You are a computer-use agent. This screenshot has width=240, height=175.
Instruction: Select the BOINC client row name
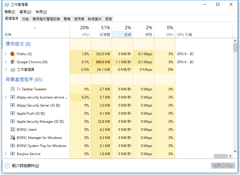coord(27,130)
